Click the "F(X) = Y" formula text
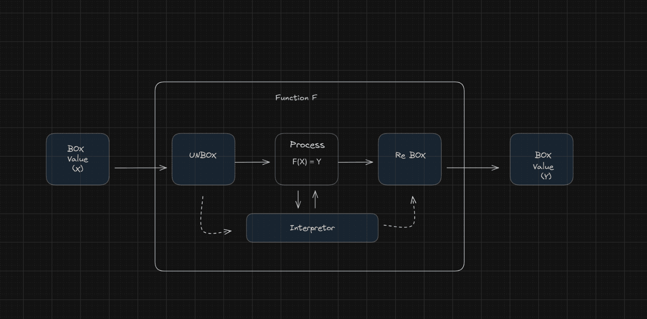647x319 pixels. coord(306,162)
